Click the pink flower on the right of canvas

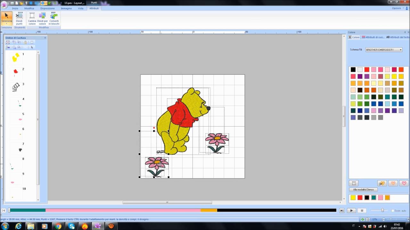[x=217, y=138]
